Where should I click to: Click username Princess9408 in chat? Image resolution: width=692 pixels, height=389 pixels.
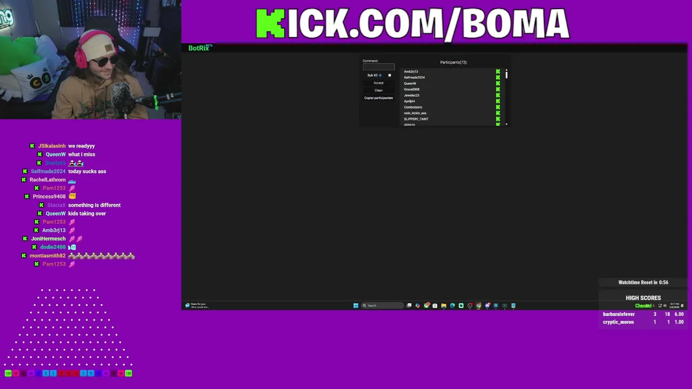click(x=49, y=197)
